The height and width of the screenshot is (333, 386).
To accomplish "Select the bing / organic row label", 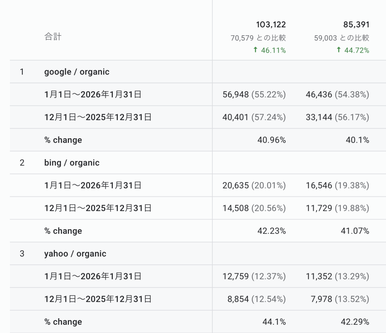I will [x=72, y=163].
